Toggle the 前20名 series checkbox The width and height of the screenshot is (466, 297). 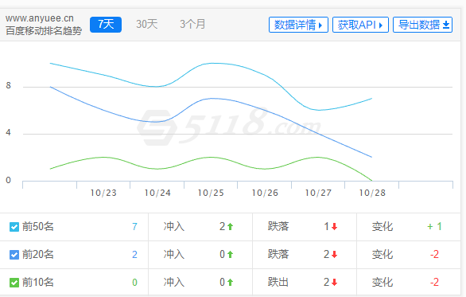tap(14, 255)
